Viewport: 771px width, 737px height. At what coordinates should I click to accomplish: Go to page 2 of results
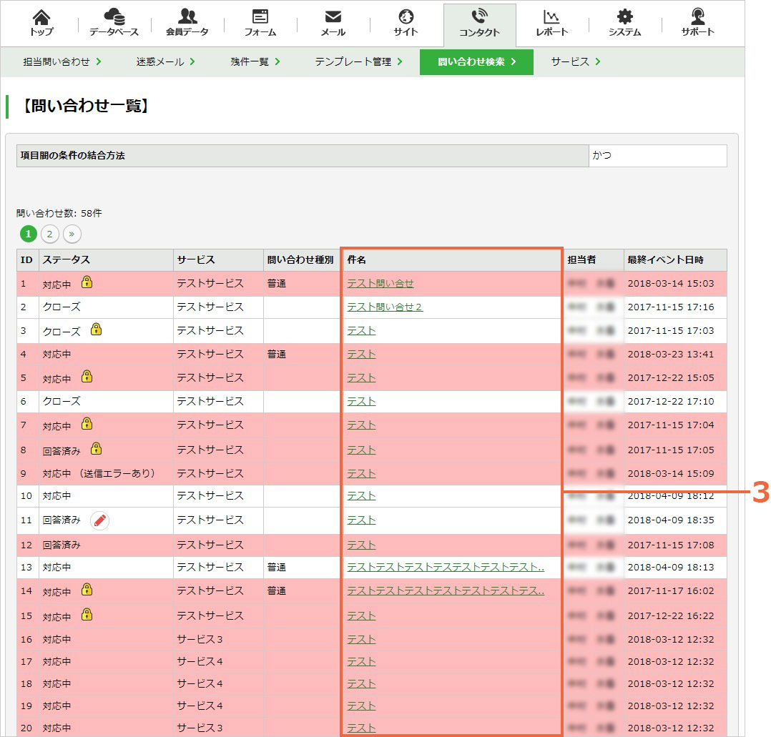[49, 234]
